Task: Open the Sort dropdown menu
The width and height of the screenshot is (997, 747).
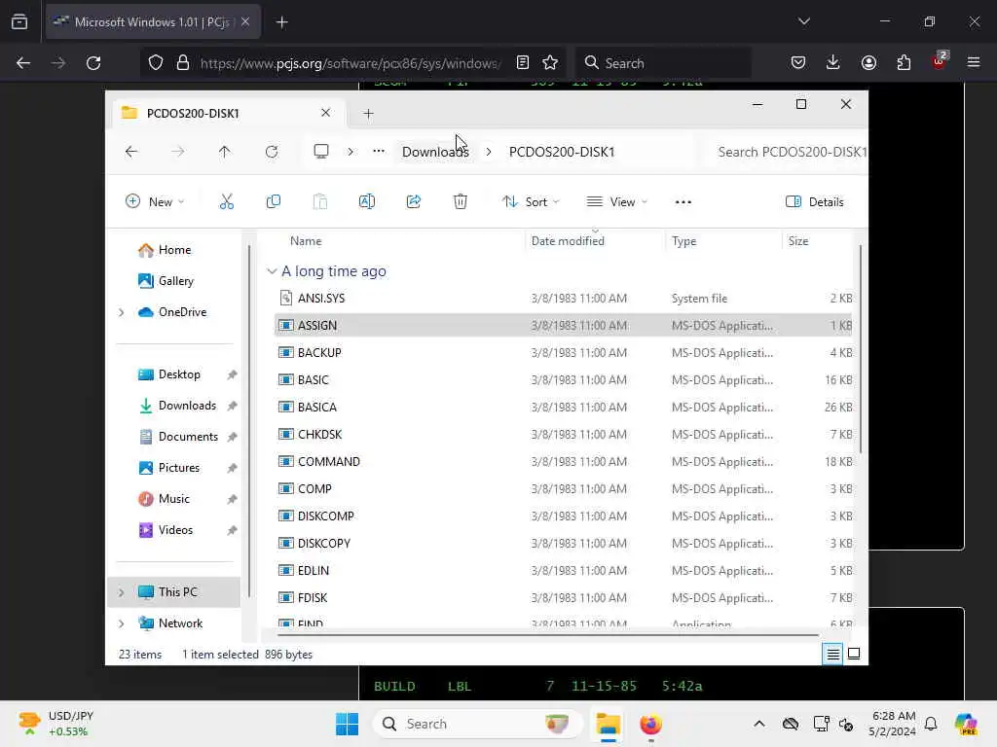Action: point(531,202)
